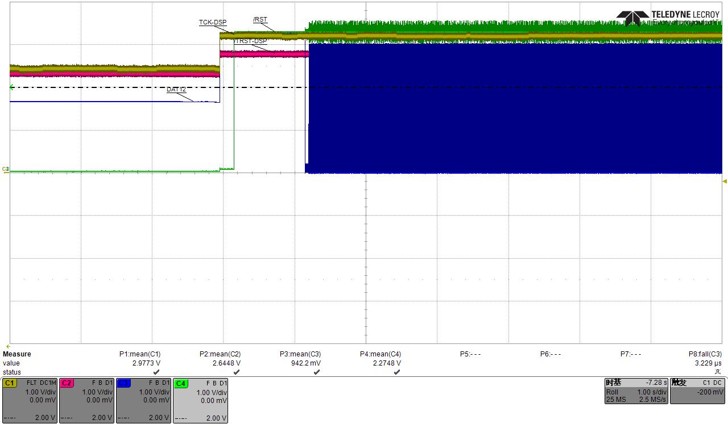Click the status checkmark under P1
Screen dimensions: 728x424
coord(156,372)
